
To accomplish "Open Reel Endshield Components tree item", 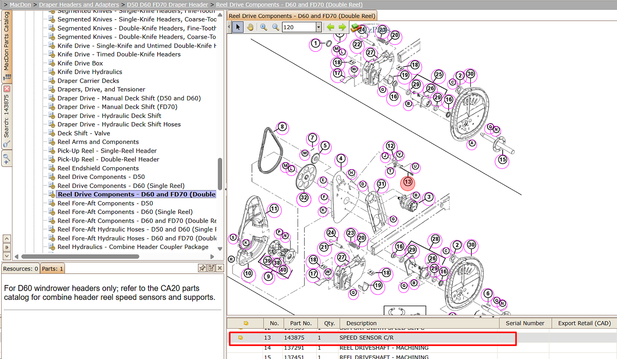I will click(98, 168).
